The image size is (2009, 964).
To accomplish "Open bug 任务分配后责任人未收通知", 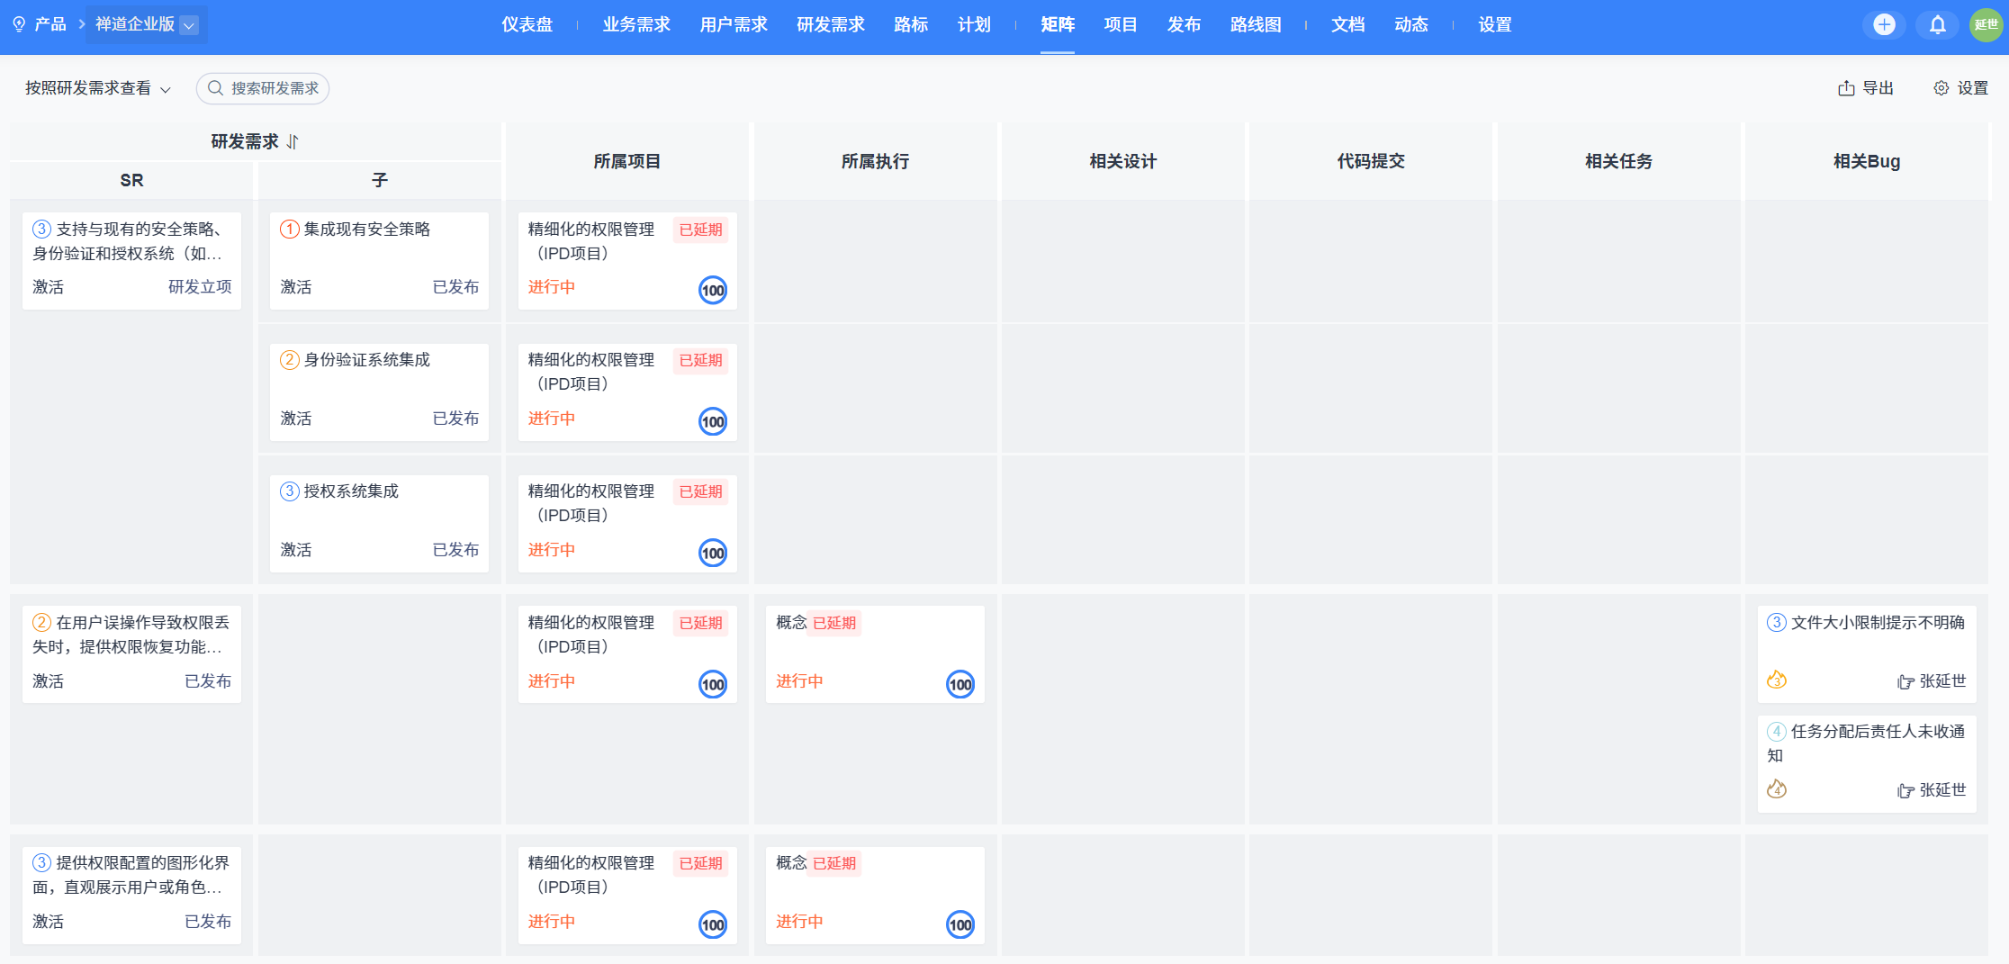I will 1866,743.
